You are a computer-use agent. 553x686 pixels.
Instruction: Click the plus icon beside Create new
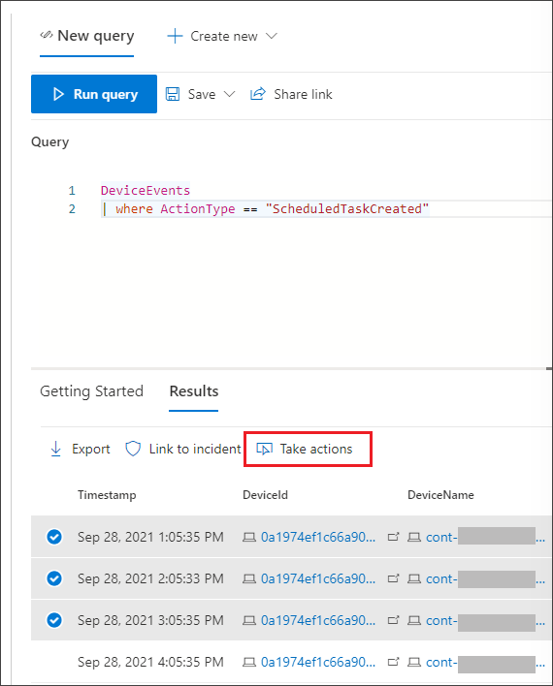point(175,36)
